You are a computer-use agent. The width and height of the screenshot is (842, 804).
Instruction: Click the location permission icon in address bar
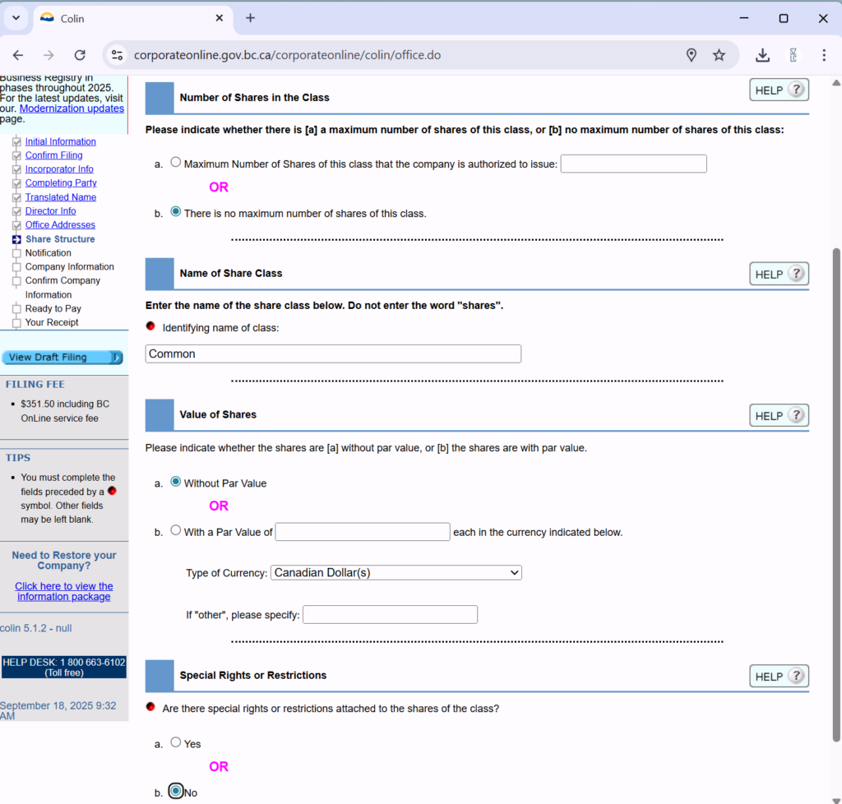[692, 55]
